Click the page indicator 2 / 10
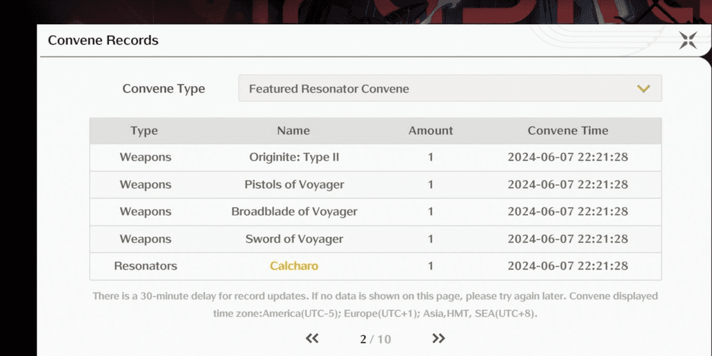Screen dimensions: 712x356 tap(375, 339)
